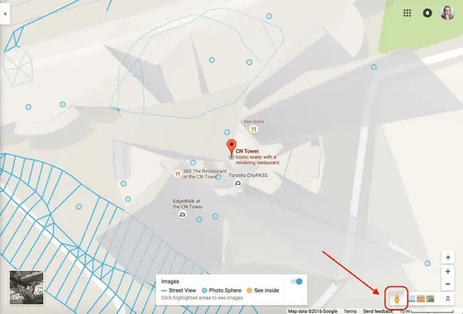Click the red CN Tower pin
This screenshot has width=463, height=314.
231,146
